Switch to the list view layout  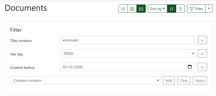point(123,9)
